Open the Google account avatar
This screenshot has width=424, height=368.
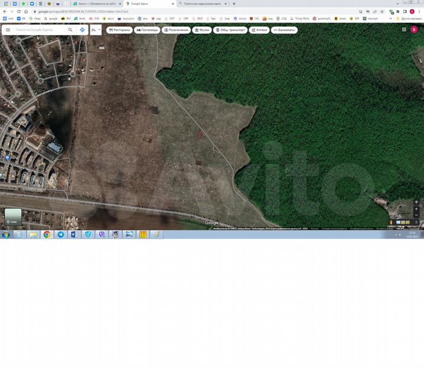(413, 30)
